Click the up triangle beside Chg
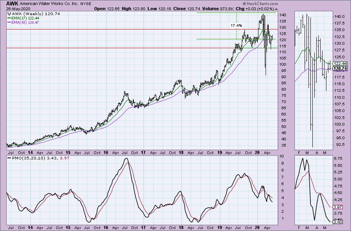 click(276, 9)
